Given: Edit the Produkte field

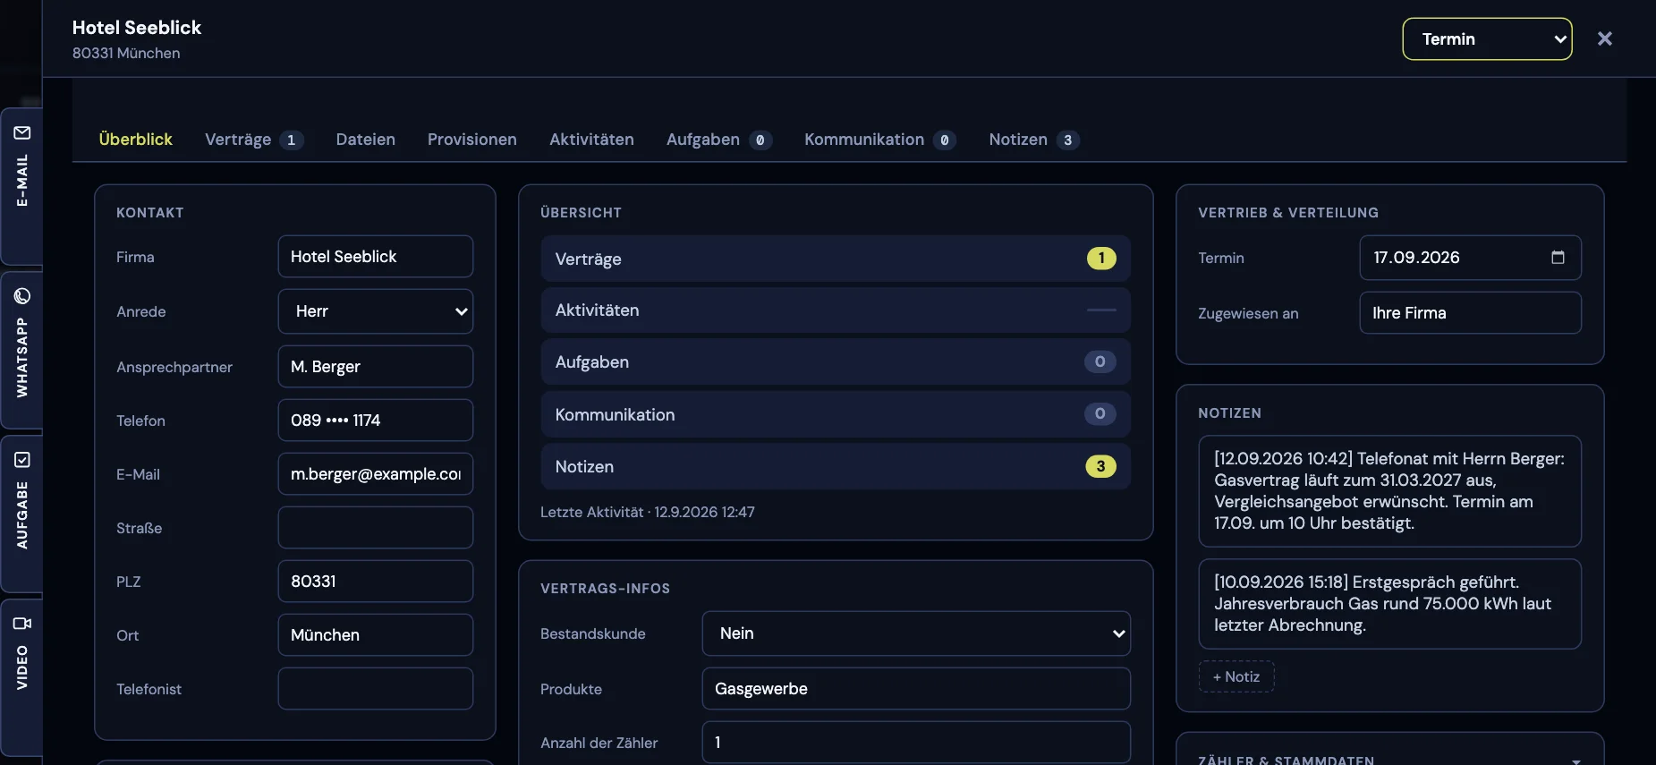Looking at the screenshot, I should tap(916, 689).
